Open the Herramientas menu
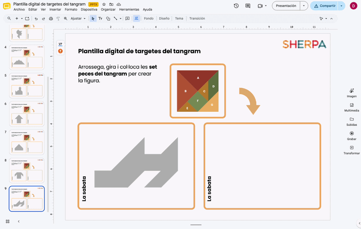Image resolution: width=361 pixels, height=229 pixels. [x=129, y=9]
